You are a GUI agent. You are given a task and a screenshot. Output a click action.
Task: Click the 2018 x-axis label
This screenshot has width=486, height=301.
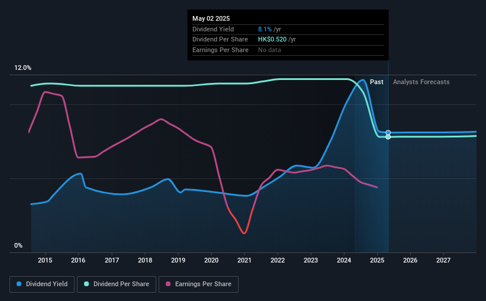point(145,260)
